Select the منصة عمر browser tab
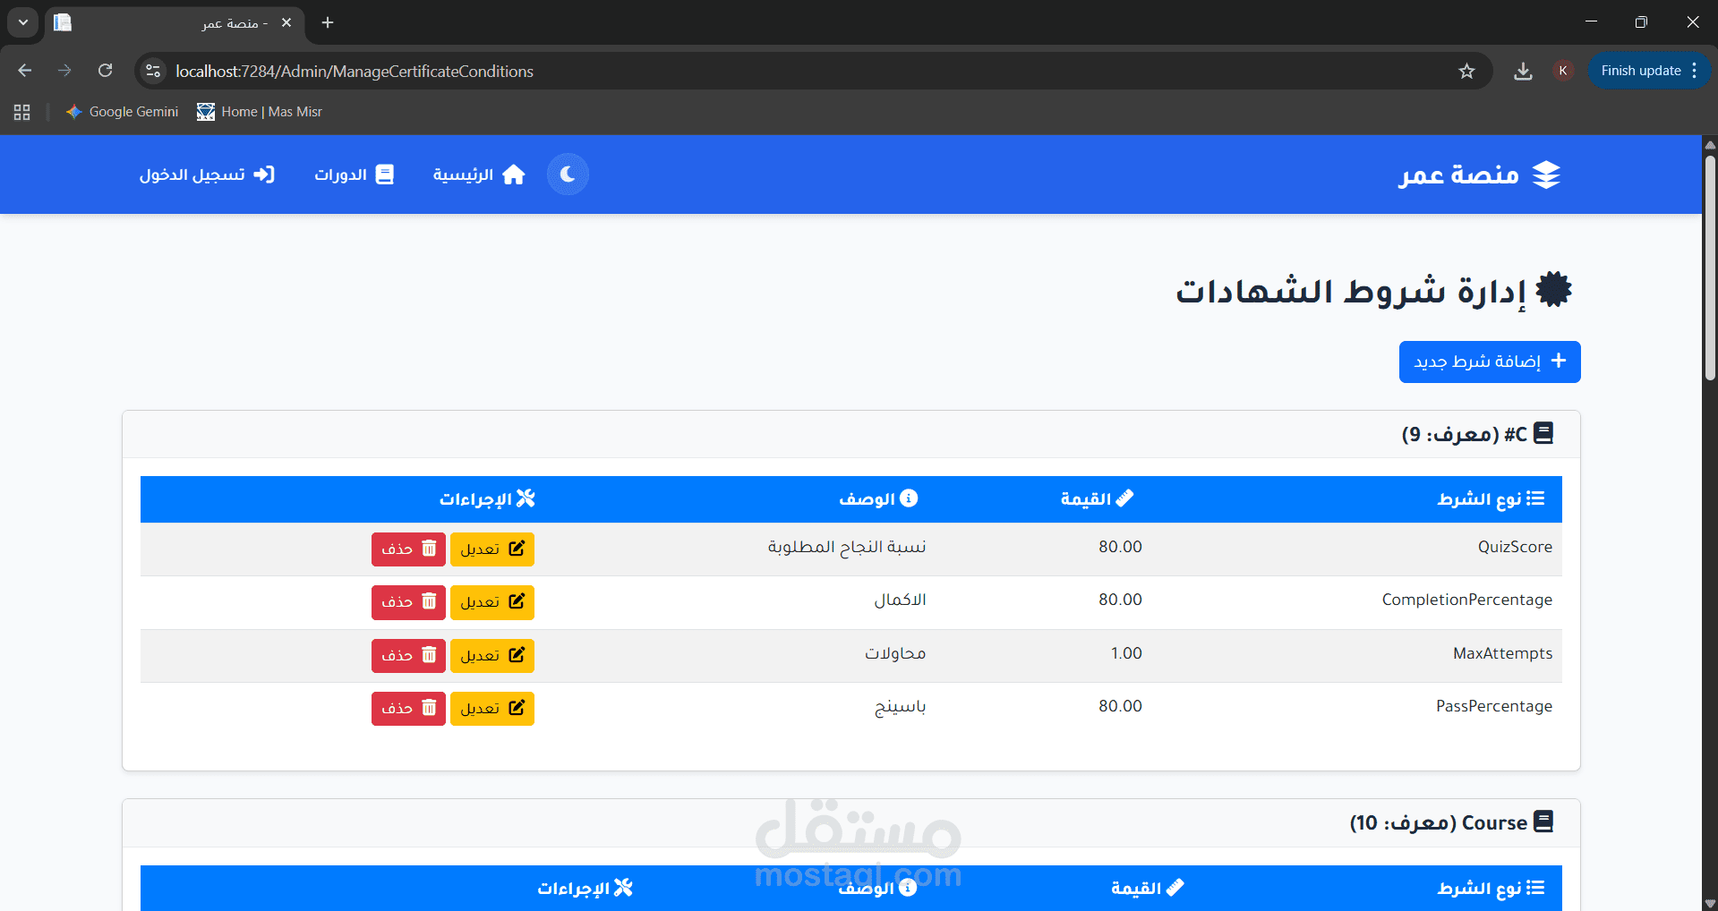 [175, 22]
